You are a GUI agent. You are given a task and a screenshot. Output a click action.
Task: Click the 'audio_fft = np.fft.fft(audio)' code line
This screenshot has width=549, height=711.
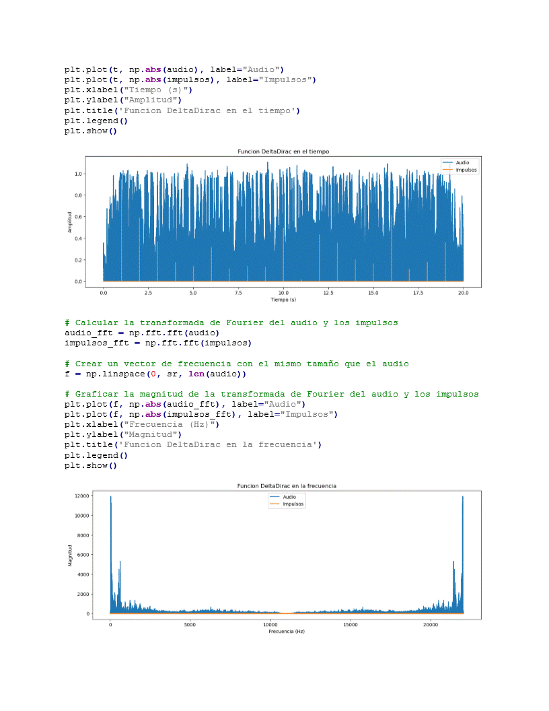tap(142, 333)
